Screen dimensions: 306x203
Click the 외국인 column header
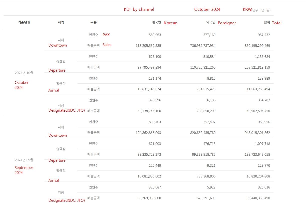tap(211, 22)
